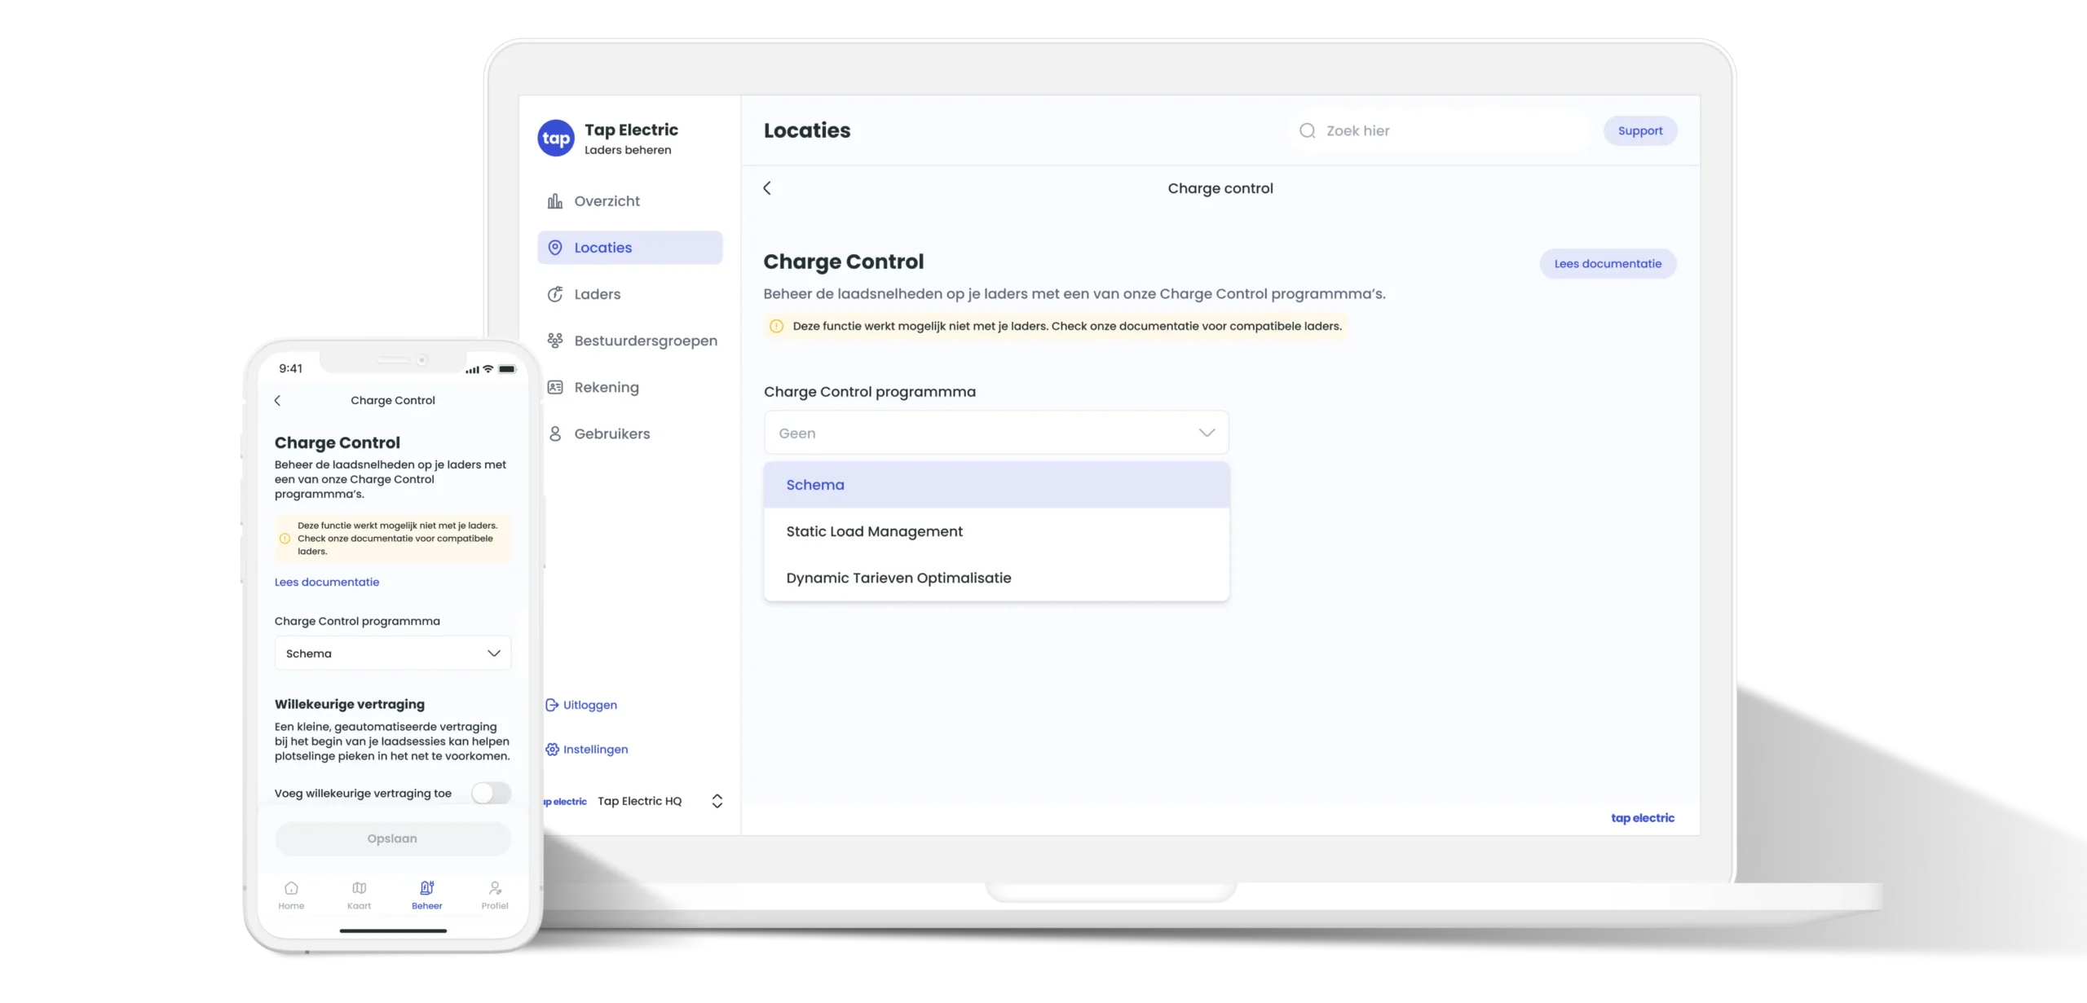Open the Geen Charge Control programma dropdown
2087x1003 pixels.
[995, 433]
